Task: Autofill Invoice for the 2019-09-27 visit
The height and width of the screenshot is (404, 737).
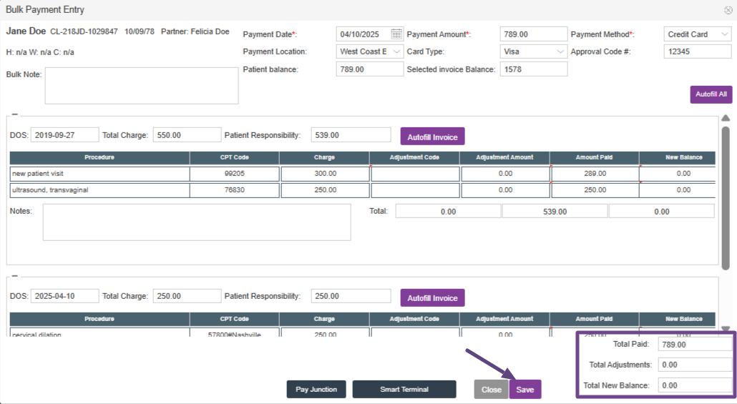Action: 432,136
